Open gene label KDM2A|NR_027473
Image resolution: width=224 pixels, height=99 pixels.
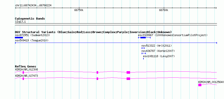coord(26,76)
